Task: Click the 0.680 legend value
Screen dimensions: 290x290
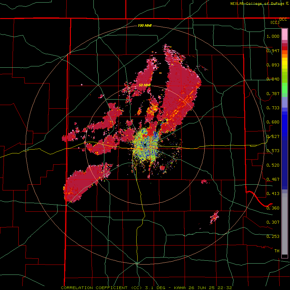Action: pyautogui.click(x=273, y=122)
